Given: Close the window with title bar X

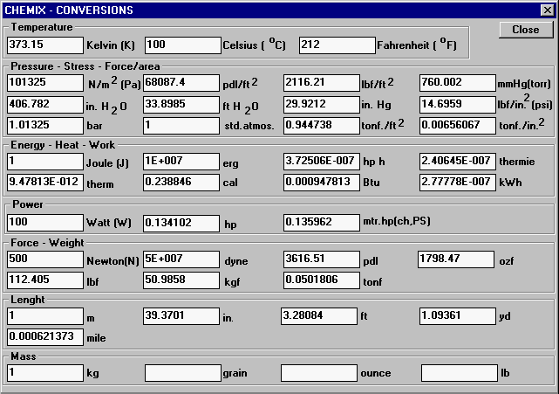Looking at the screenshot, I should coord(547,10).
